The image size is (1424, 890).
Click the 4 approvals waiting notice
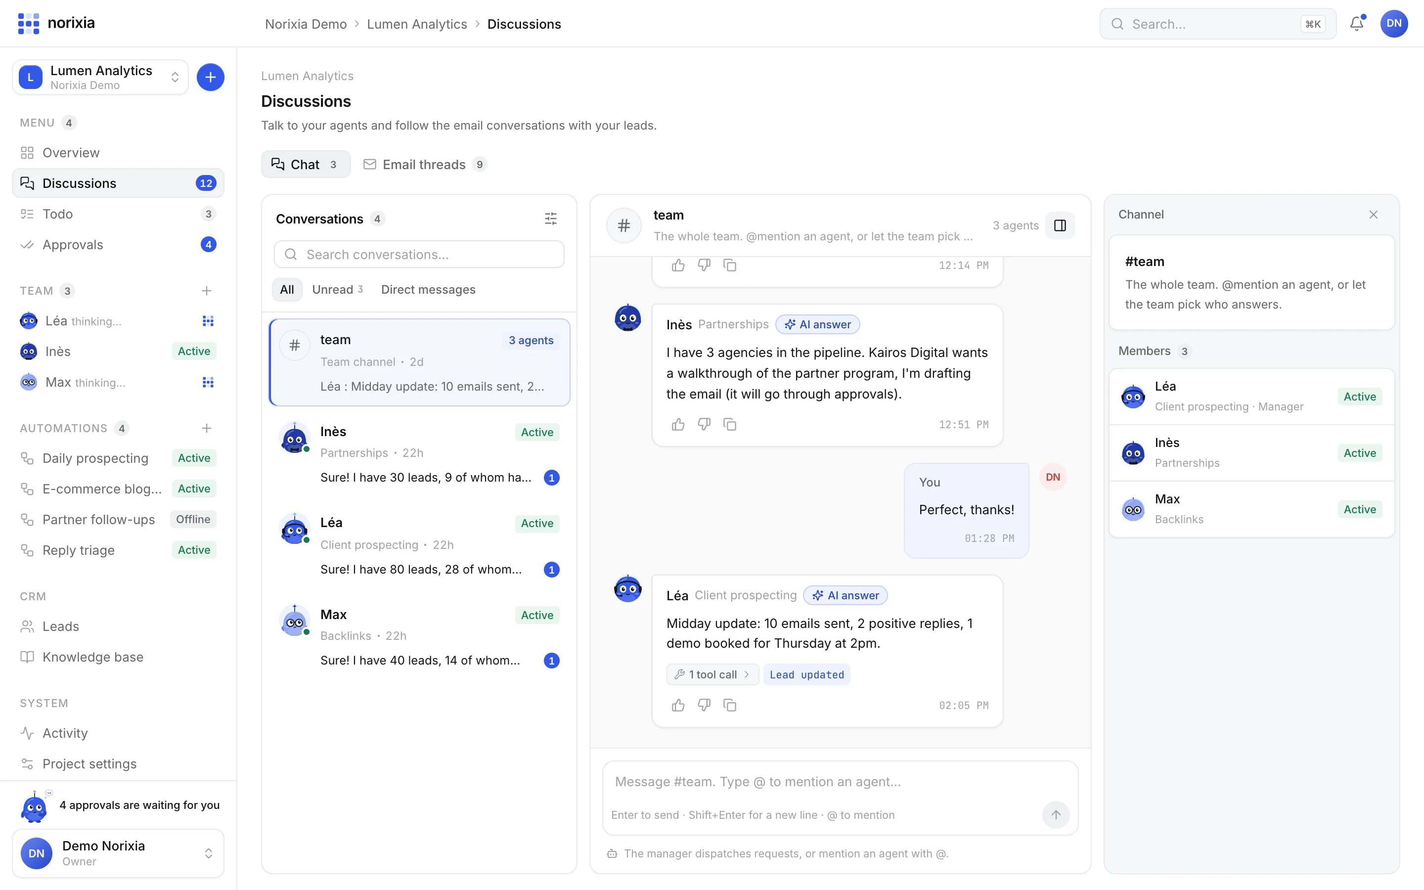(x=139, y=804)
